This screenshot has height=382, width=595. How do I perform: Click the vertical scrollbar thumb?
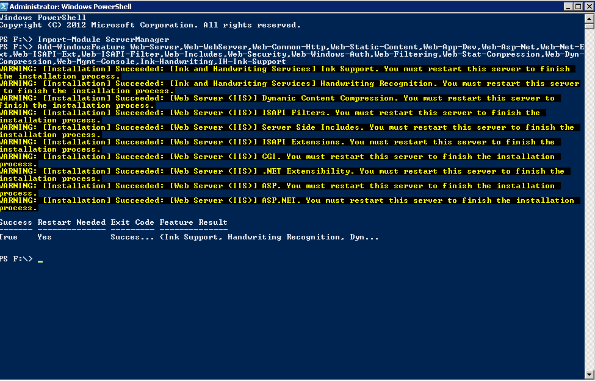(589, 25)
